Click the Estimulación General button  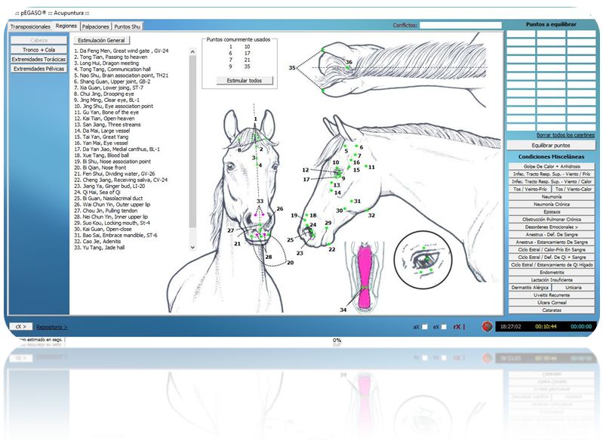(102, 41)
